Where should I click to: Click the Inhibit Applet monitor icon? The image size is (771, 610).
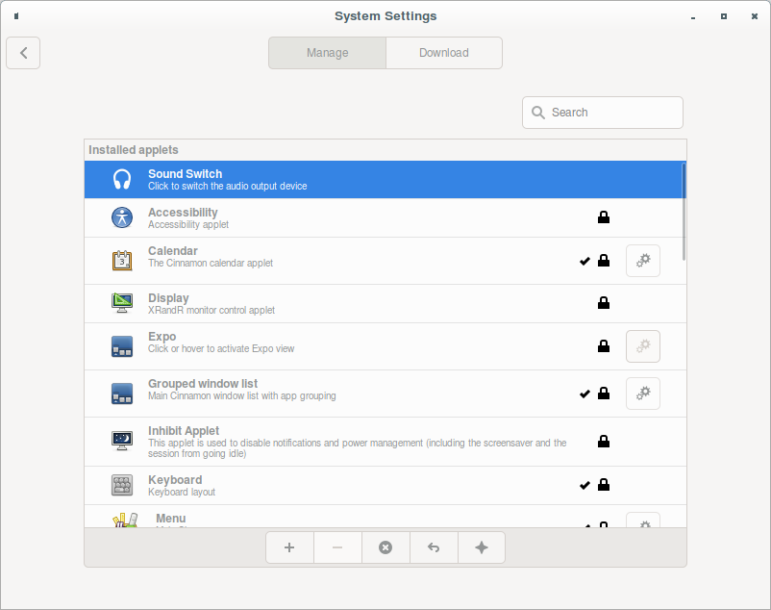122,441
